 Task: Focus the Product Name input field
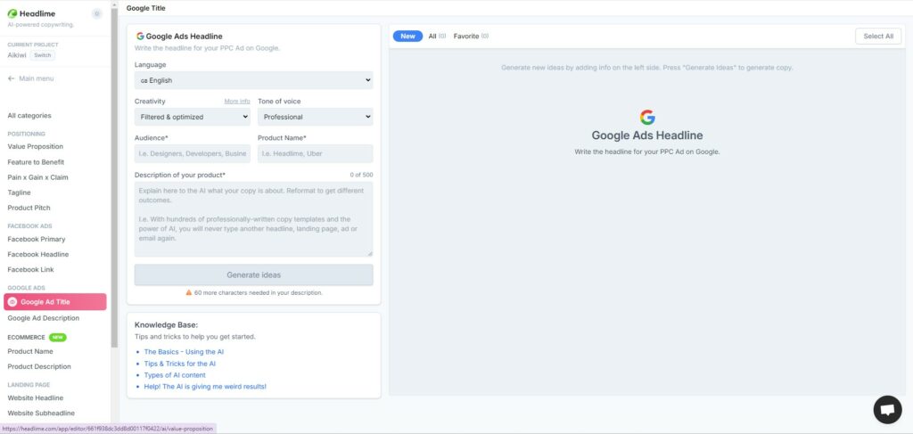click(x=316, y=153)
